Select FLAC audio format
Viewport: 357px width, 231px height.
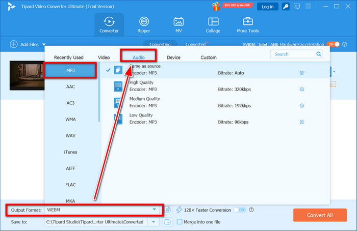(x=70, y=185)
